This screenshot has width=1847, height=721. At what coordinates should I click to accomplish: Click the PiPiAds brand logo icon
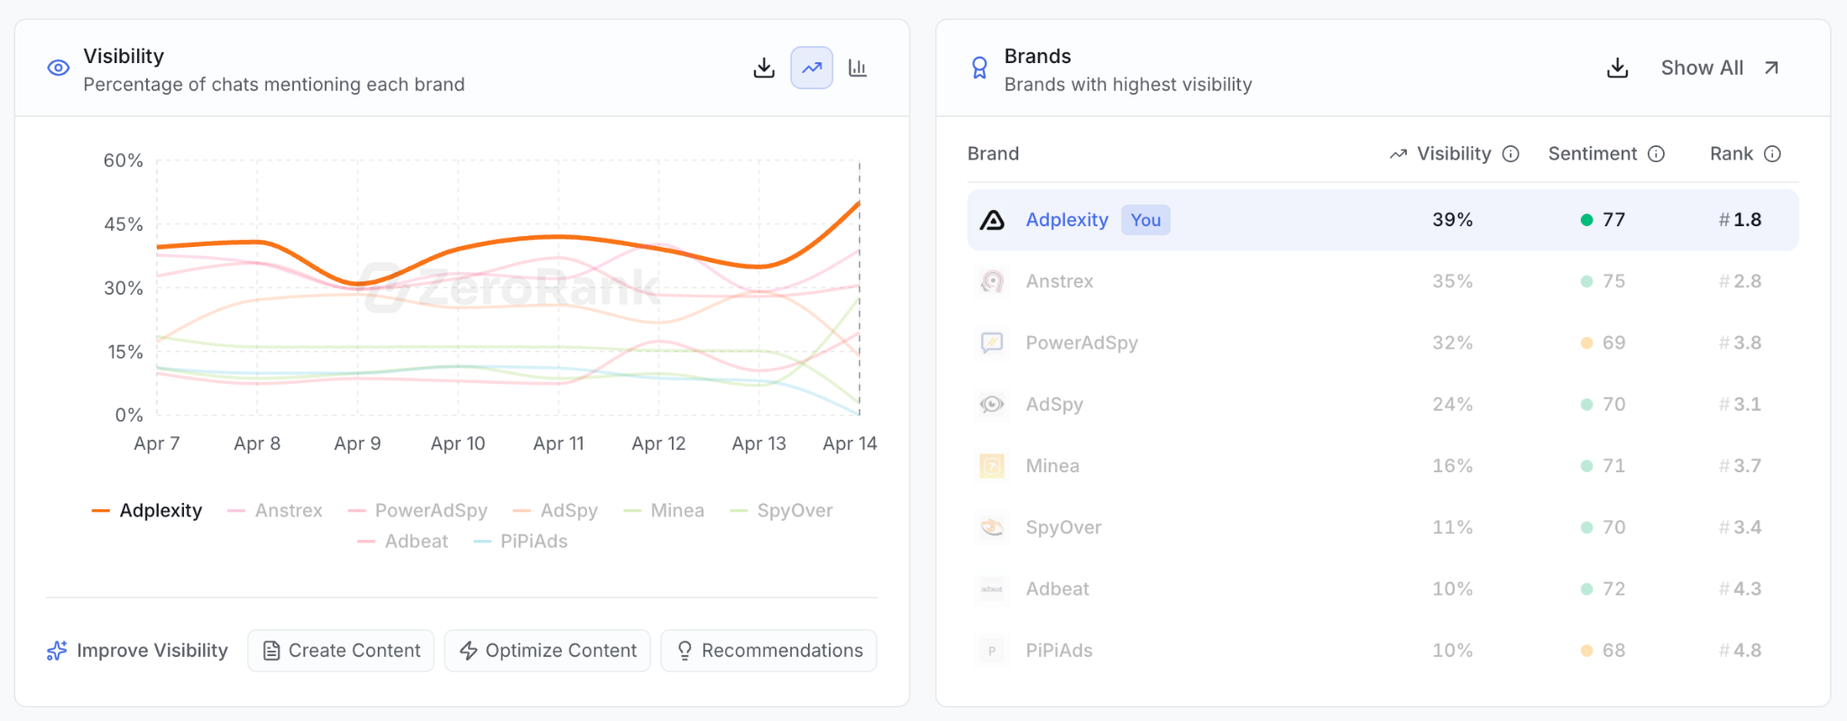992,651
